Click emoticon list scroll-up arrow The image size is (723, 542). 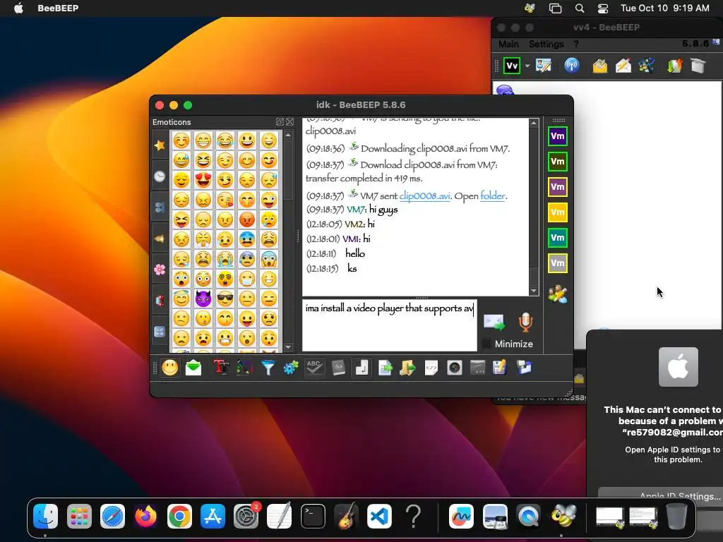(x=288, y=135)
